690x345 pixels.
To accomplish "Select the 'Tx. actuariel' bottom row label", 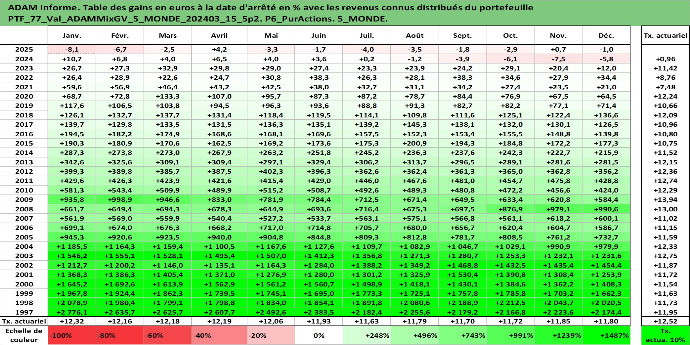I will tap(24, 321).
